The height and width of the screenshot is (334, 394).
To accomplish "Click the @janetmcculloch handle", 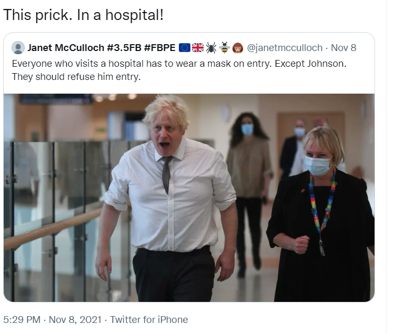I will pyautogui.click(x=285, y=48).
